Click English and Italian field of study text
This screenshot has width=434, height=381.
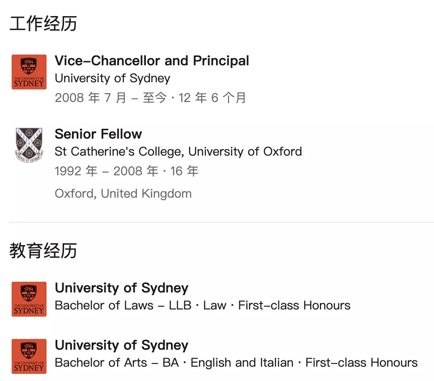(x=242, y=363)
